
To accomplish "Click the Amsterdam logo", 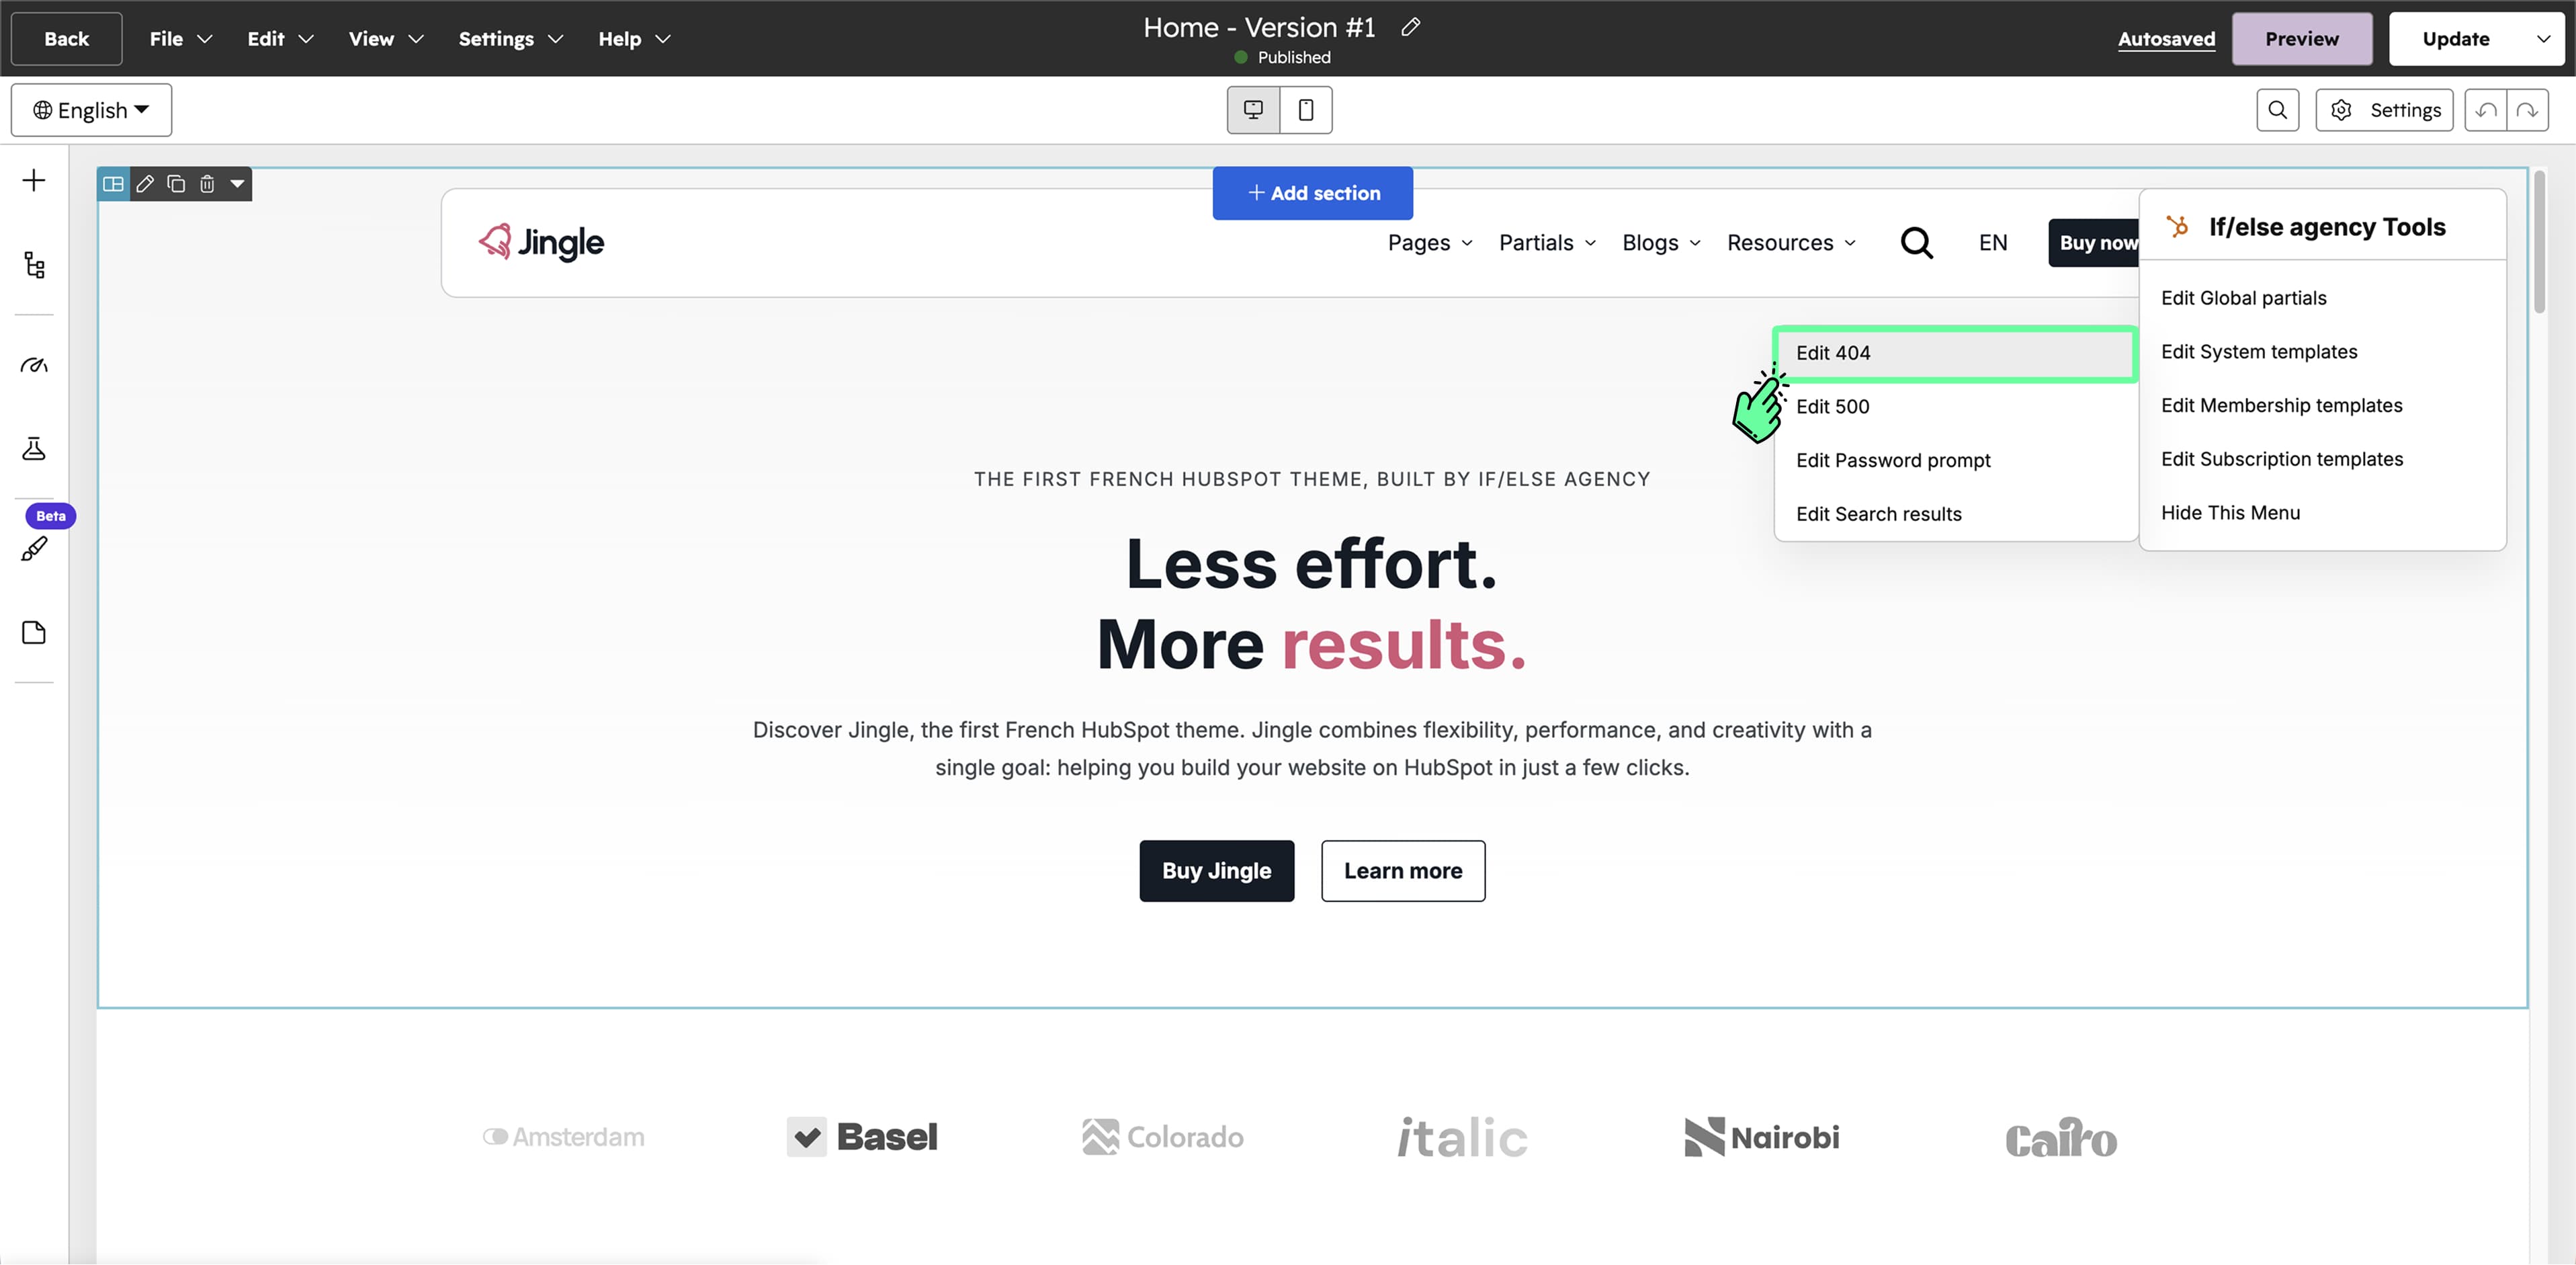I will tap(563, 1137).
